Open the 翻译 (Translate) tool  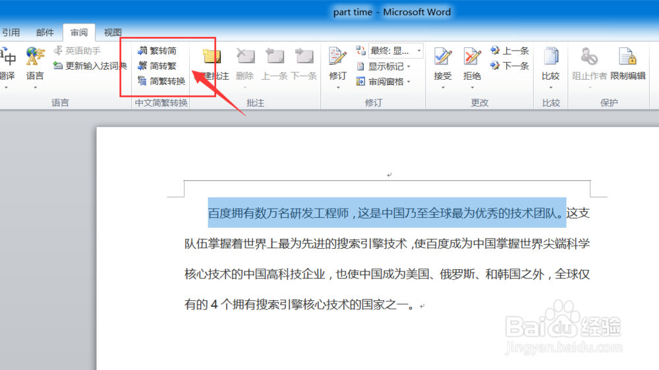(x=8, y=64)
